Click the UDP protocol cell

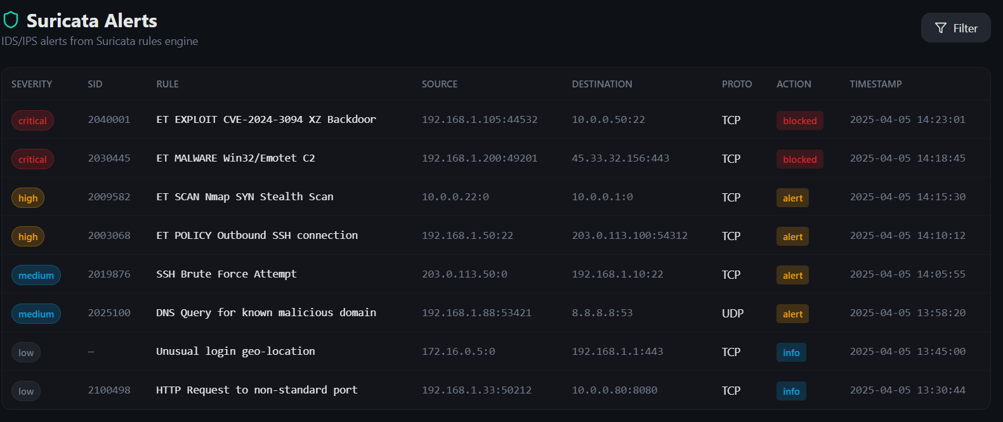coord(733,313)
